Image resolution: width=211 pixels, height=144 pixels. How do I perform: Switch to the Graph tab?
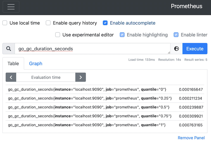(x=36, y=63)
